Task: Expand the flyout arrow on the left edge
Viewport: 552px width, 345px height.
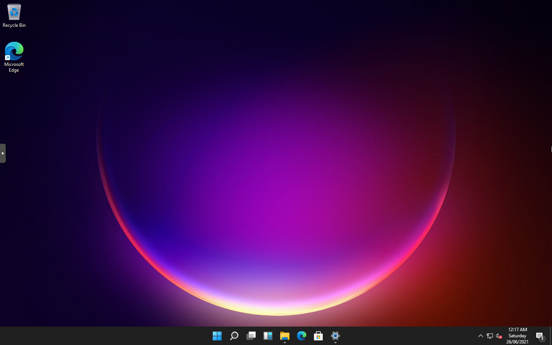Action: pos(3,153)
